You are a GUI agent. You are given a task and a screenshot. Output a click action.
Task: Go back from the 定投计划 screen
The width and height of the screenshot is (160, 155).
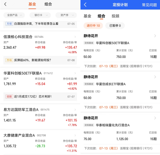click(x=85, y=5)
